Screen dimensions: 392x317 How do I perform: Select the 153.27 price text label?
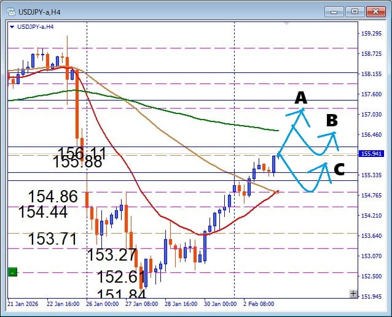coord(112,254)
